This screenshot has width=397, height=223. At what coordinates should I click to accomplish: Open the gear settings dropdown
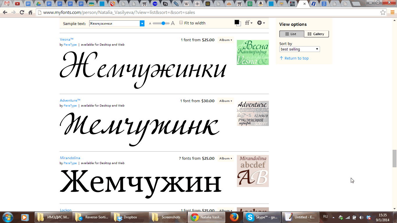tap(261, 23)
